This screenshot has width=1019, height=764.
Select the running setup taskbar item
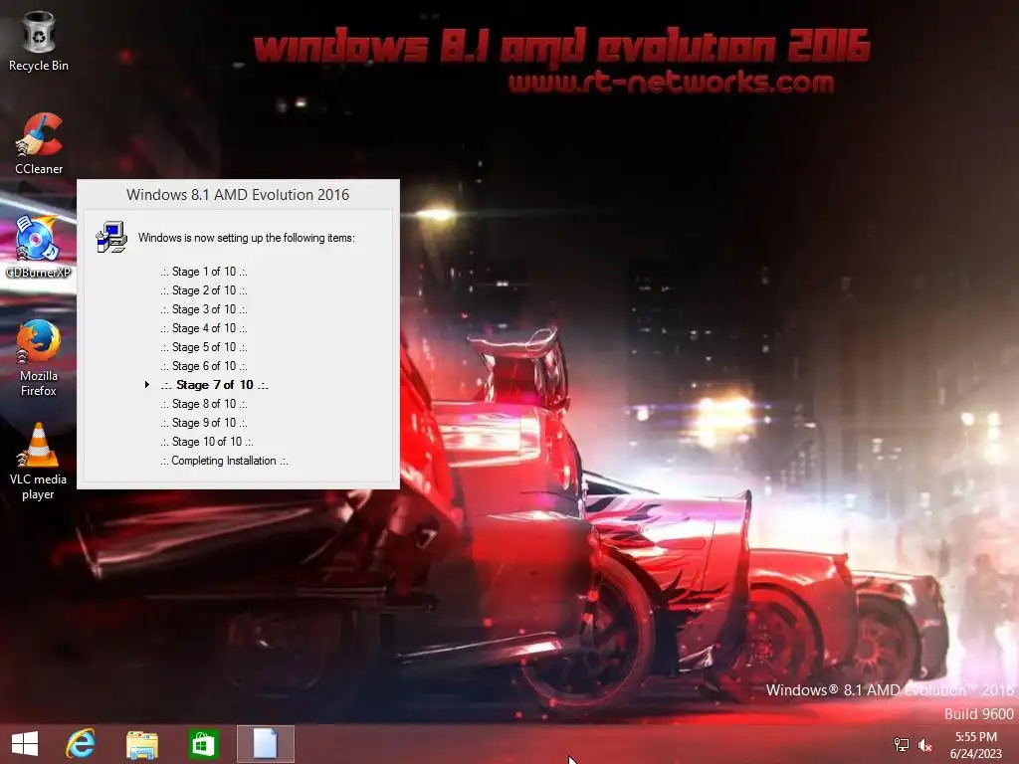[265, 744]
